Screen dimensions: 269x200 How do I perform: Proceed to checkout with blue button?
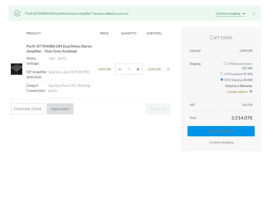[x=221, y=131]
